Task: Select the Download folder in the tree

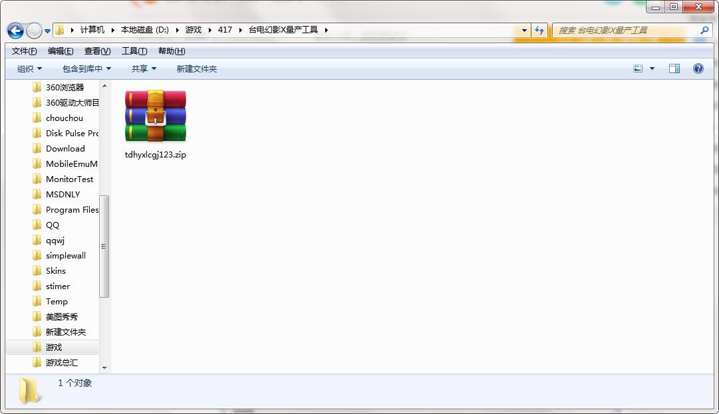Action: pyautogui.click(x=65, y=148)
